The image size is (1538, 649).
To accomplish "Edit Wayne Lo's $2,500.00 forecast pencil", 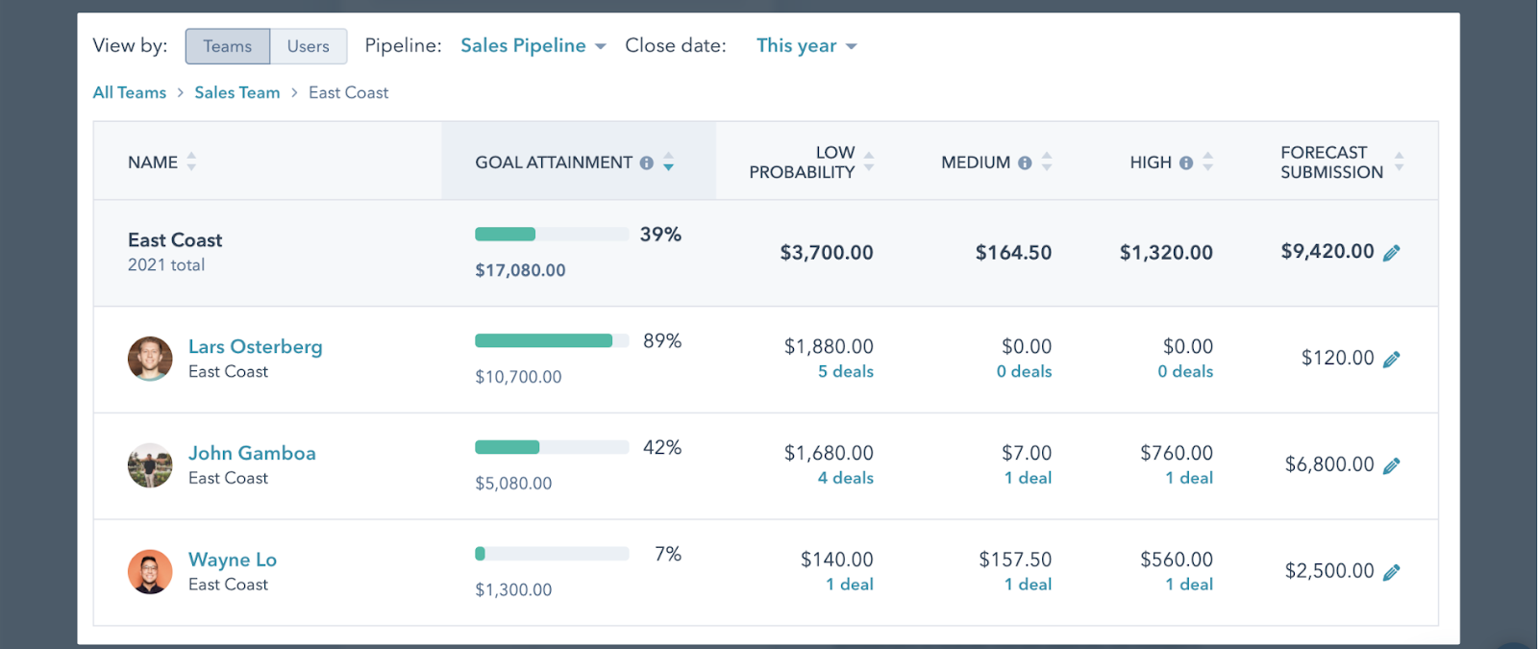I will click(x=1391, y=573).
